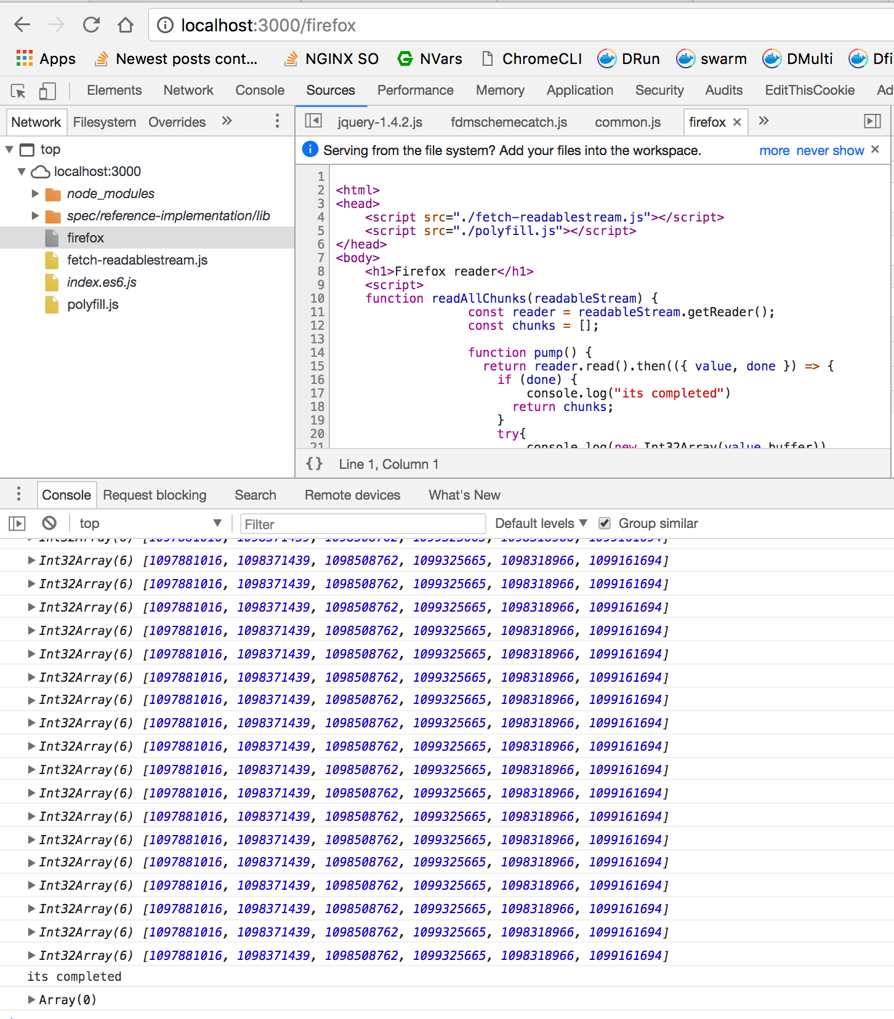The height and width of the screenshot is (1019, 894).
Task: Open the NVars bookmark
Action: [430, 59]
